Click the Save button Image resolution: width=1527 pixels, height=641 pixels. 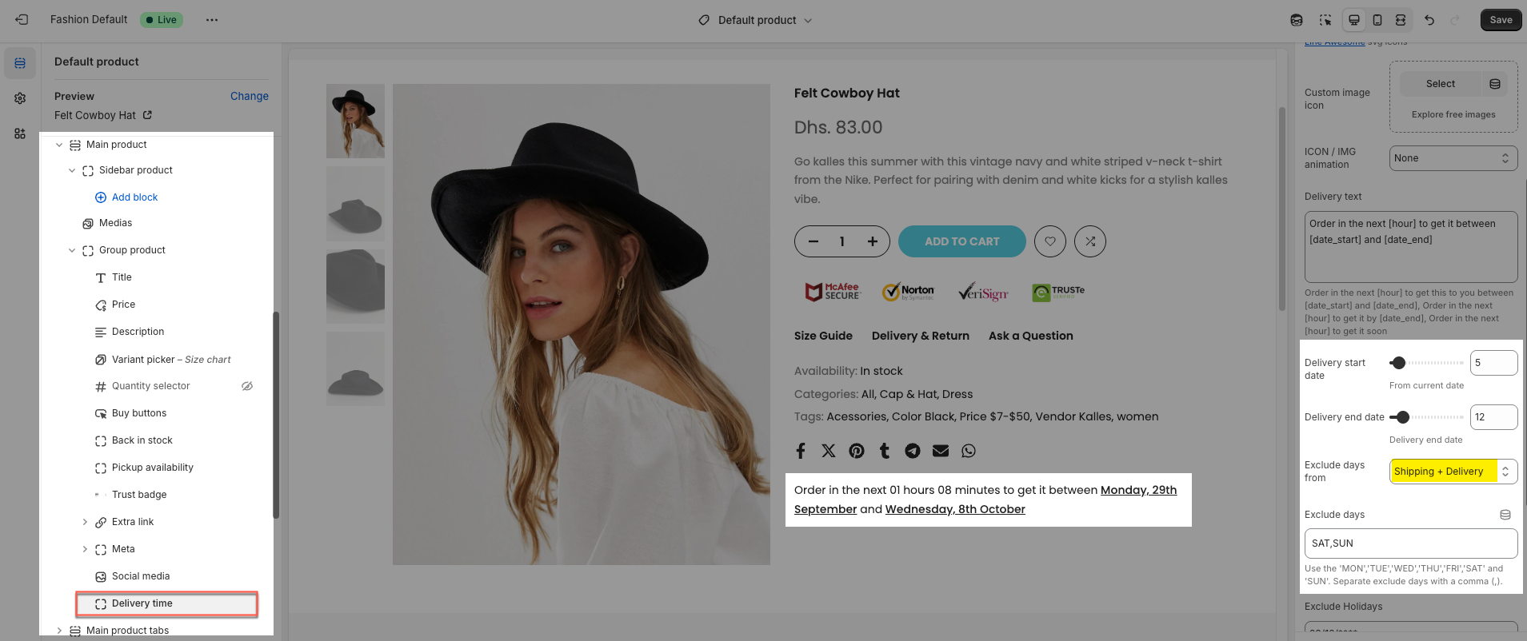[x=1501, y=20]
